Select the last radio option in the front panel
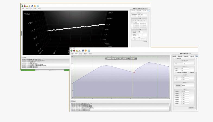The width and height of the screenshot is (213, 122). tap(189, 72)
